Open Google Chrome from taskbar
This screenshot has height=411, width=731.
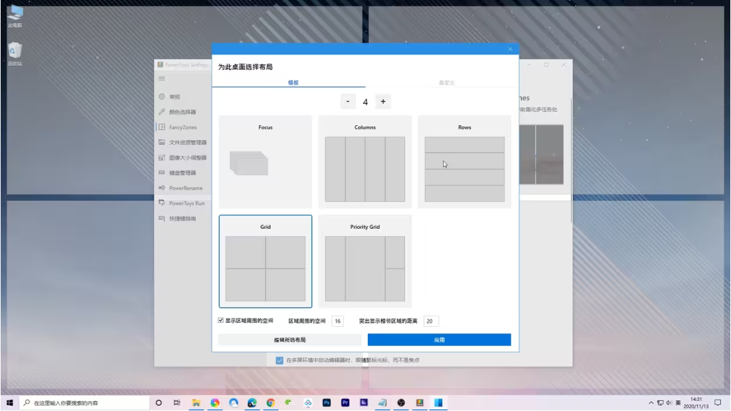[271, 402]
